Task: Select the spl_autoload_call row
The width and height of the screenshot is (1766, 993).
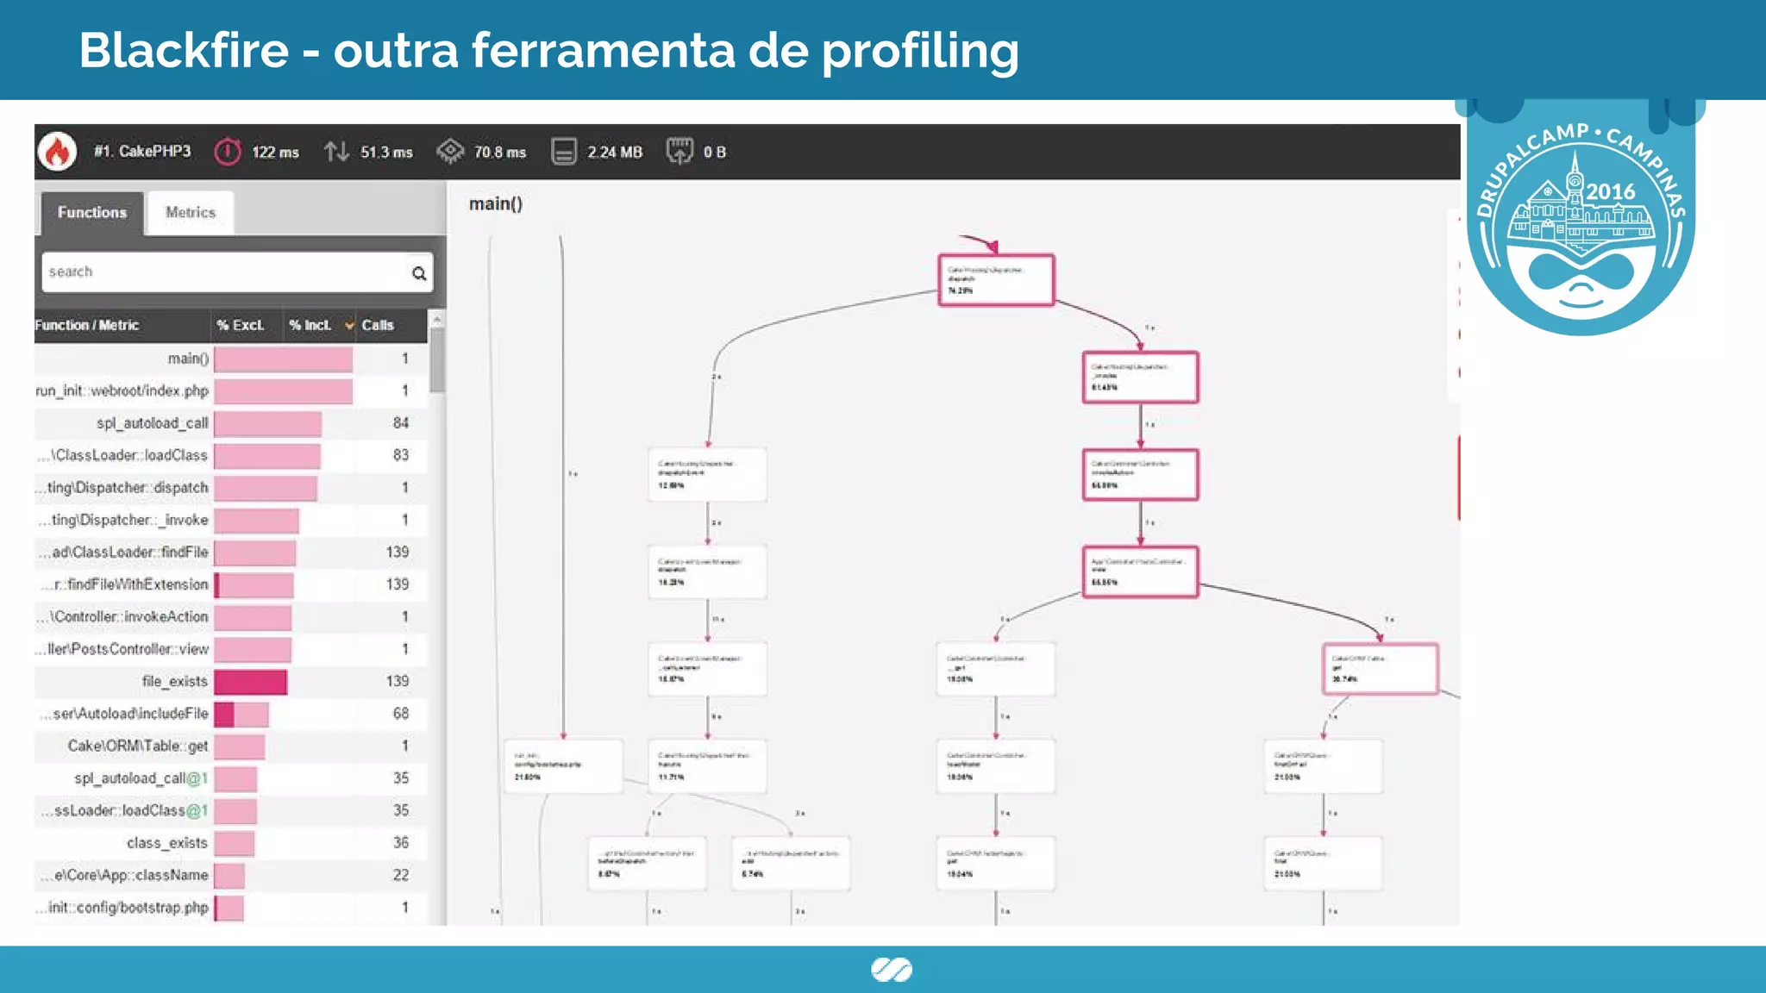Action: tap(231, 423)
